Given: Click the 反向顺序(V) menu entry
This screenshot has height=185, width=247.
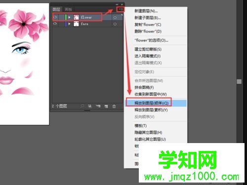Looking at the screenshot, I should 144,117.
